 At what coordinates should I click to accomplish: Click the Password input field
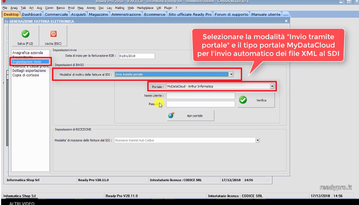200,104
